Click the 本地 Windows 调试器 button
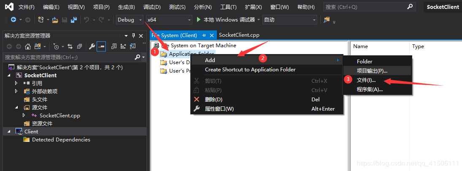 click(226, 20)
